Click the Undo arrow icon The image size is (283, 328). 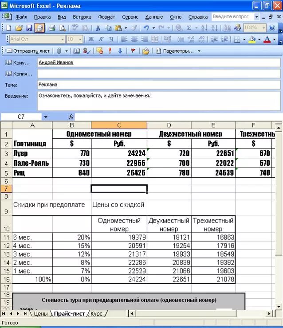tap(146, 28)
